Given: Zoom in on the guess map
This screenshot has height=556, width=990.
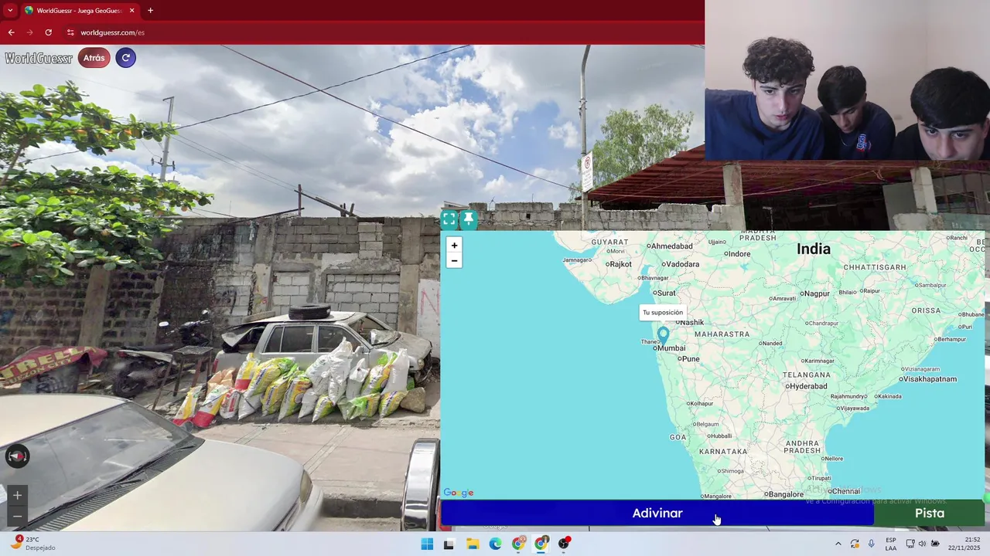Looking at the screenshot, I should click(454, 245).
